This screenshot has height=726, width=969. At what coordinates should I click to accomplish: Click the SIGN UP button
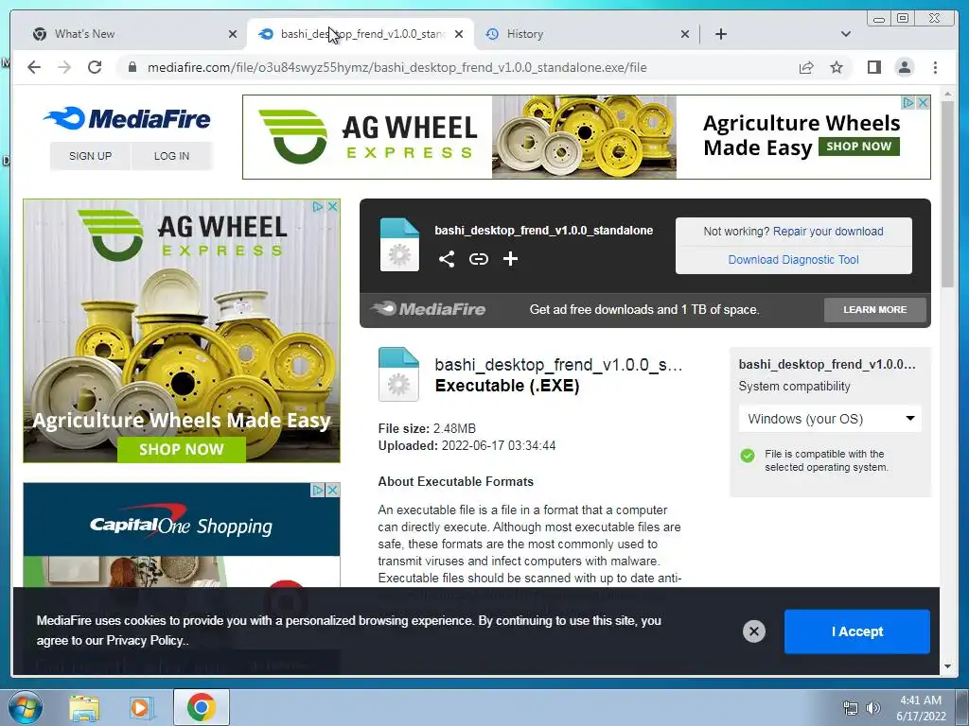click(x=90, y=156)
